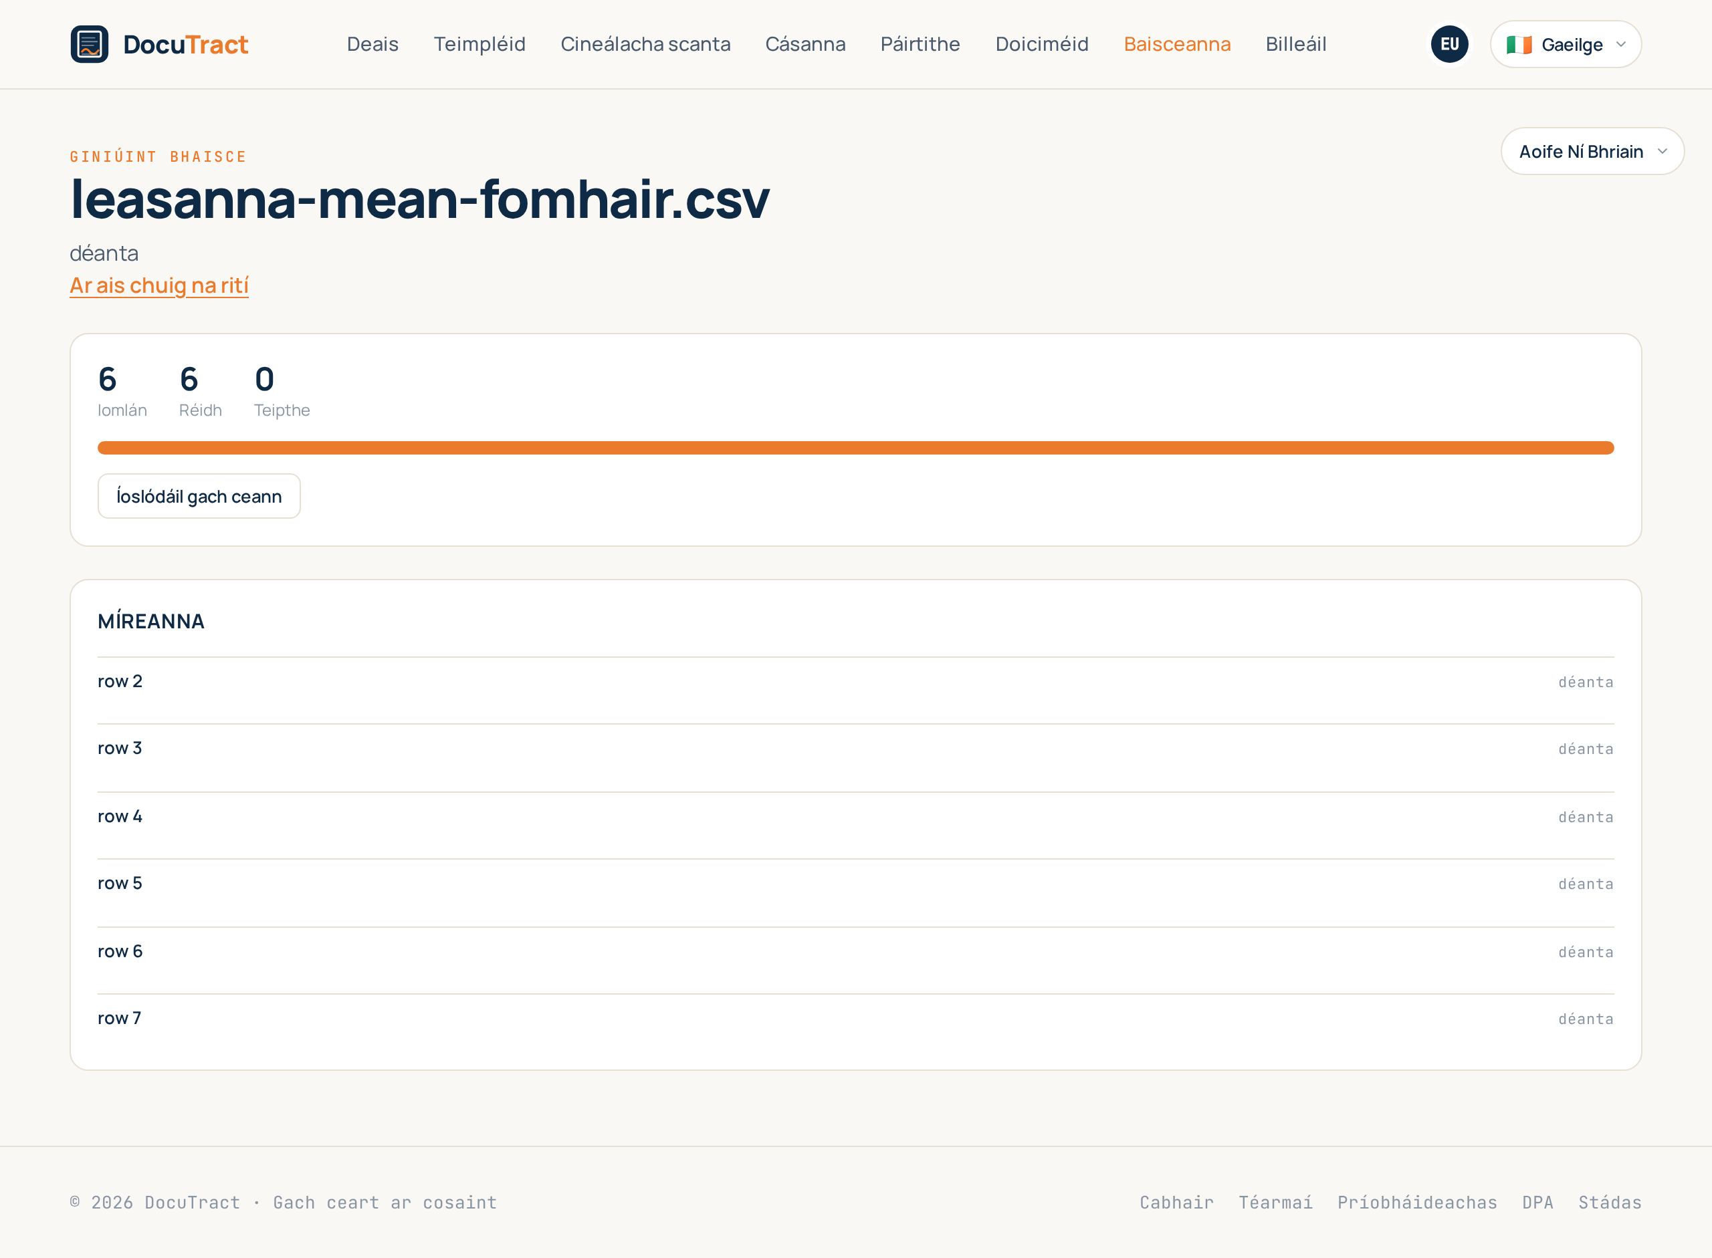Select the row 7 item
The width and height of the screenshot is (1712, 1258).
click(855, 1019)
